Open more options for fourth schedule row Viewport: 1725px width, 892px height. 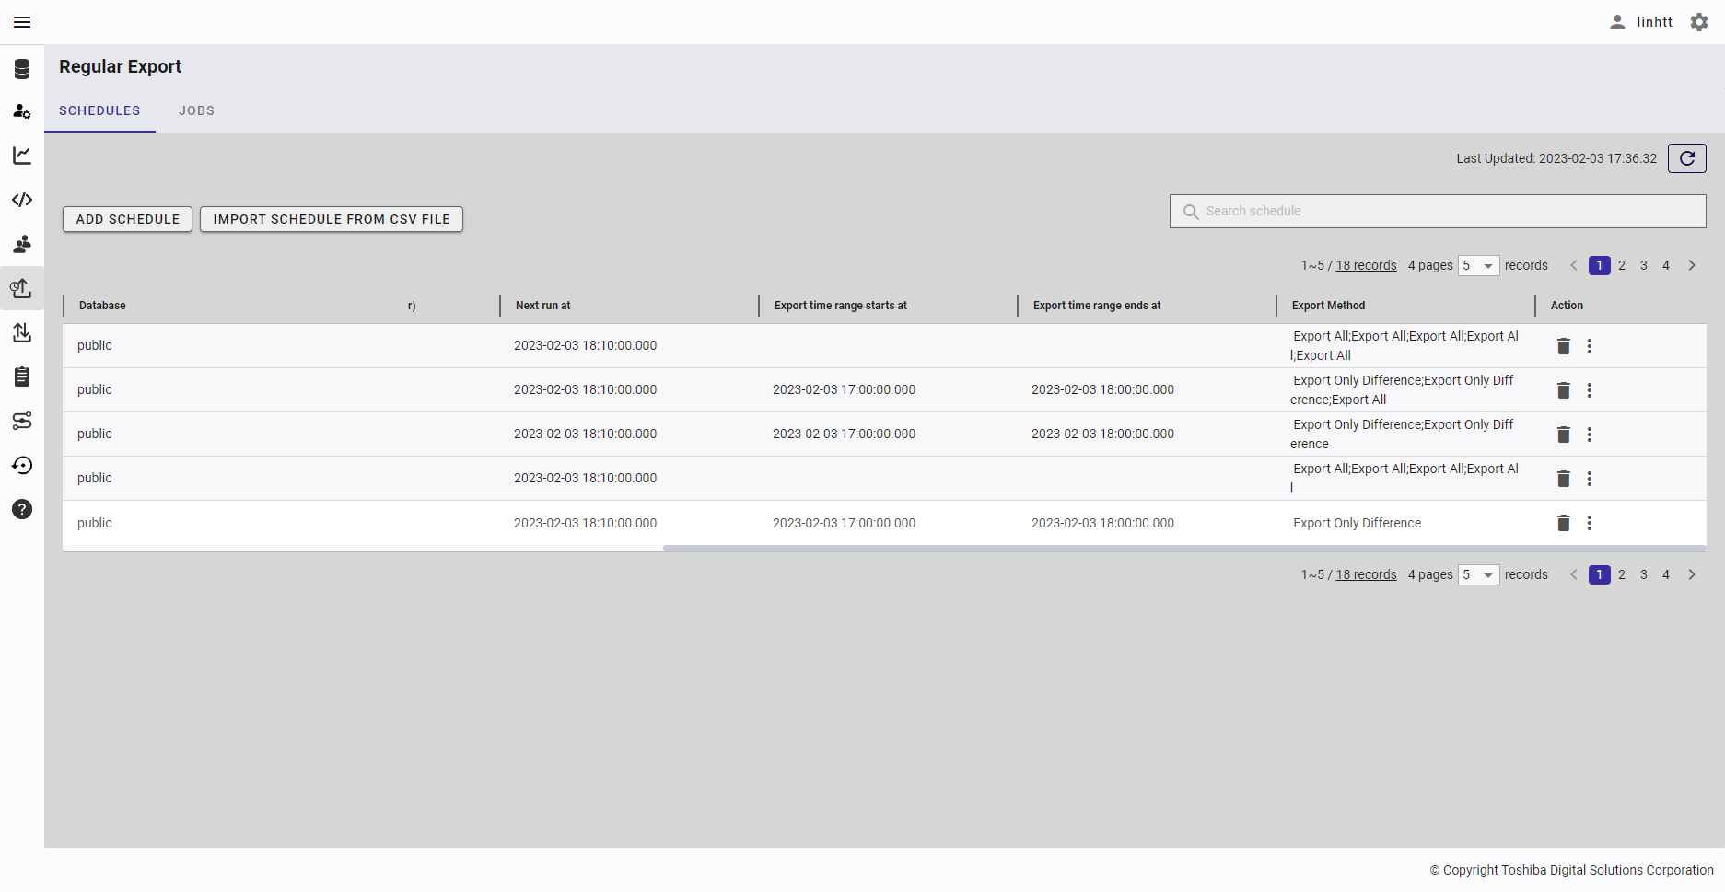tap(1590, 479)
